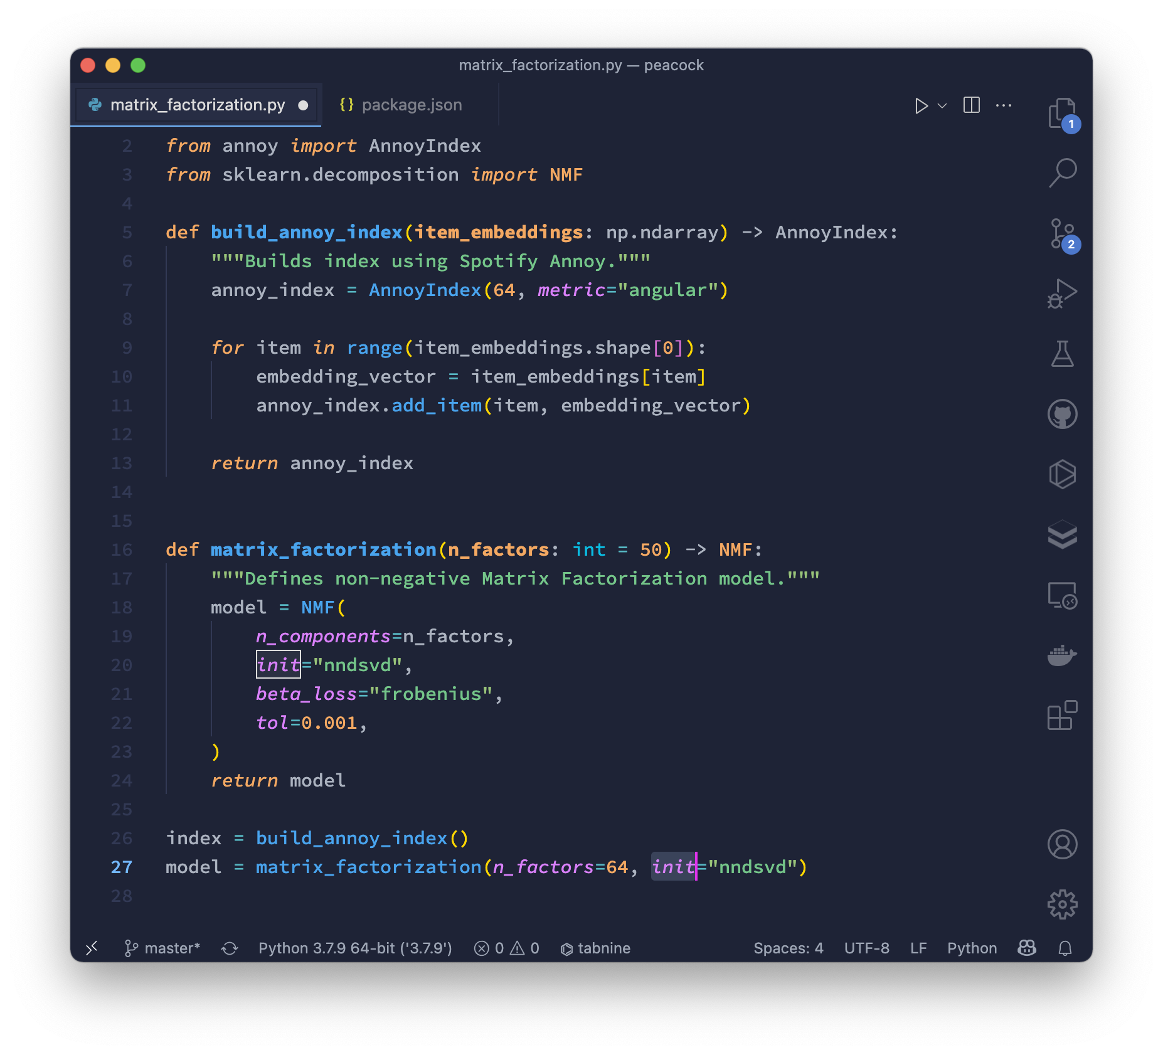
Task: Click line number 16 in the gutter
Action: click(122, 549)
